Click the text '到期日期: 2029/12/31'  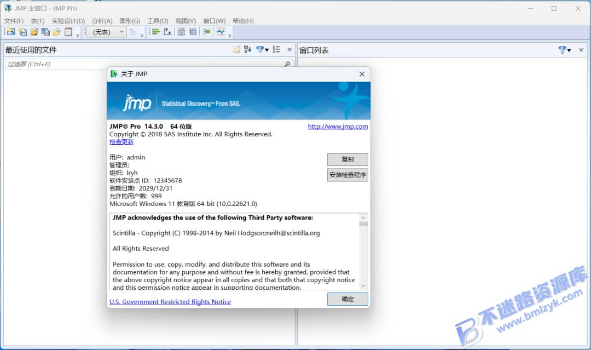(x=141, y=188)
